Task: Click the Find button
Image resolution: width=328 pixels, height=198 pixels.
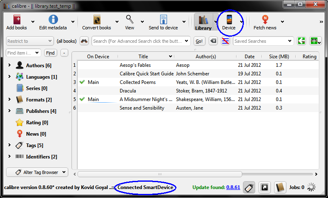Action: [x=50, y=53]
